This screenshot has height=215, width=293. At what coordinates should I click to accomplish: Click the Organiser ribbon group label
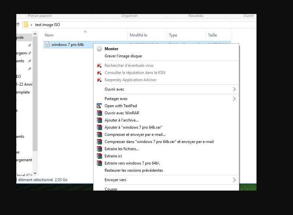pos(129,16)
